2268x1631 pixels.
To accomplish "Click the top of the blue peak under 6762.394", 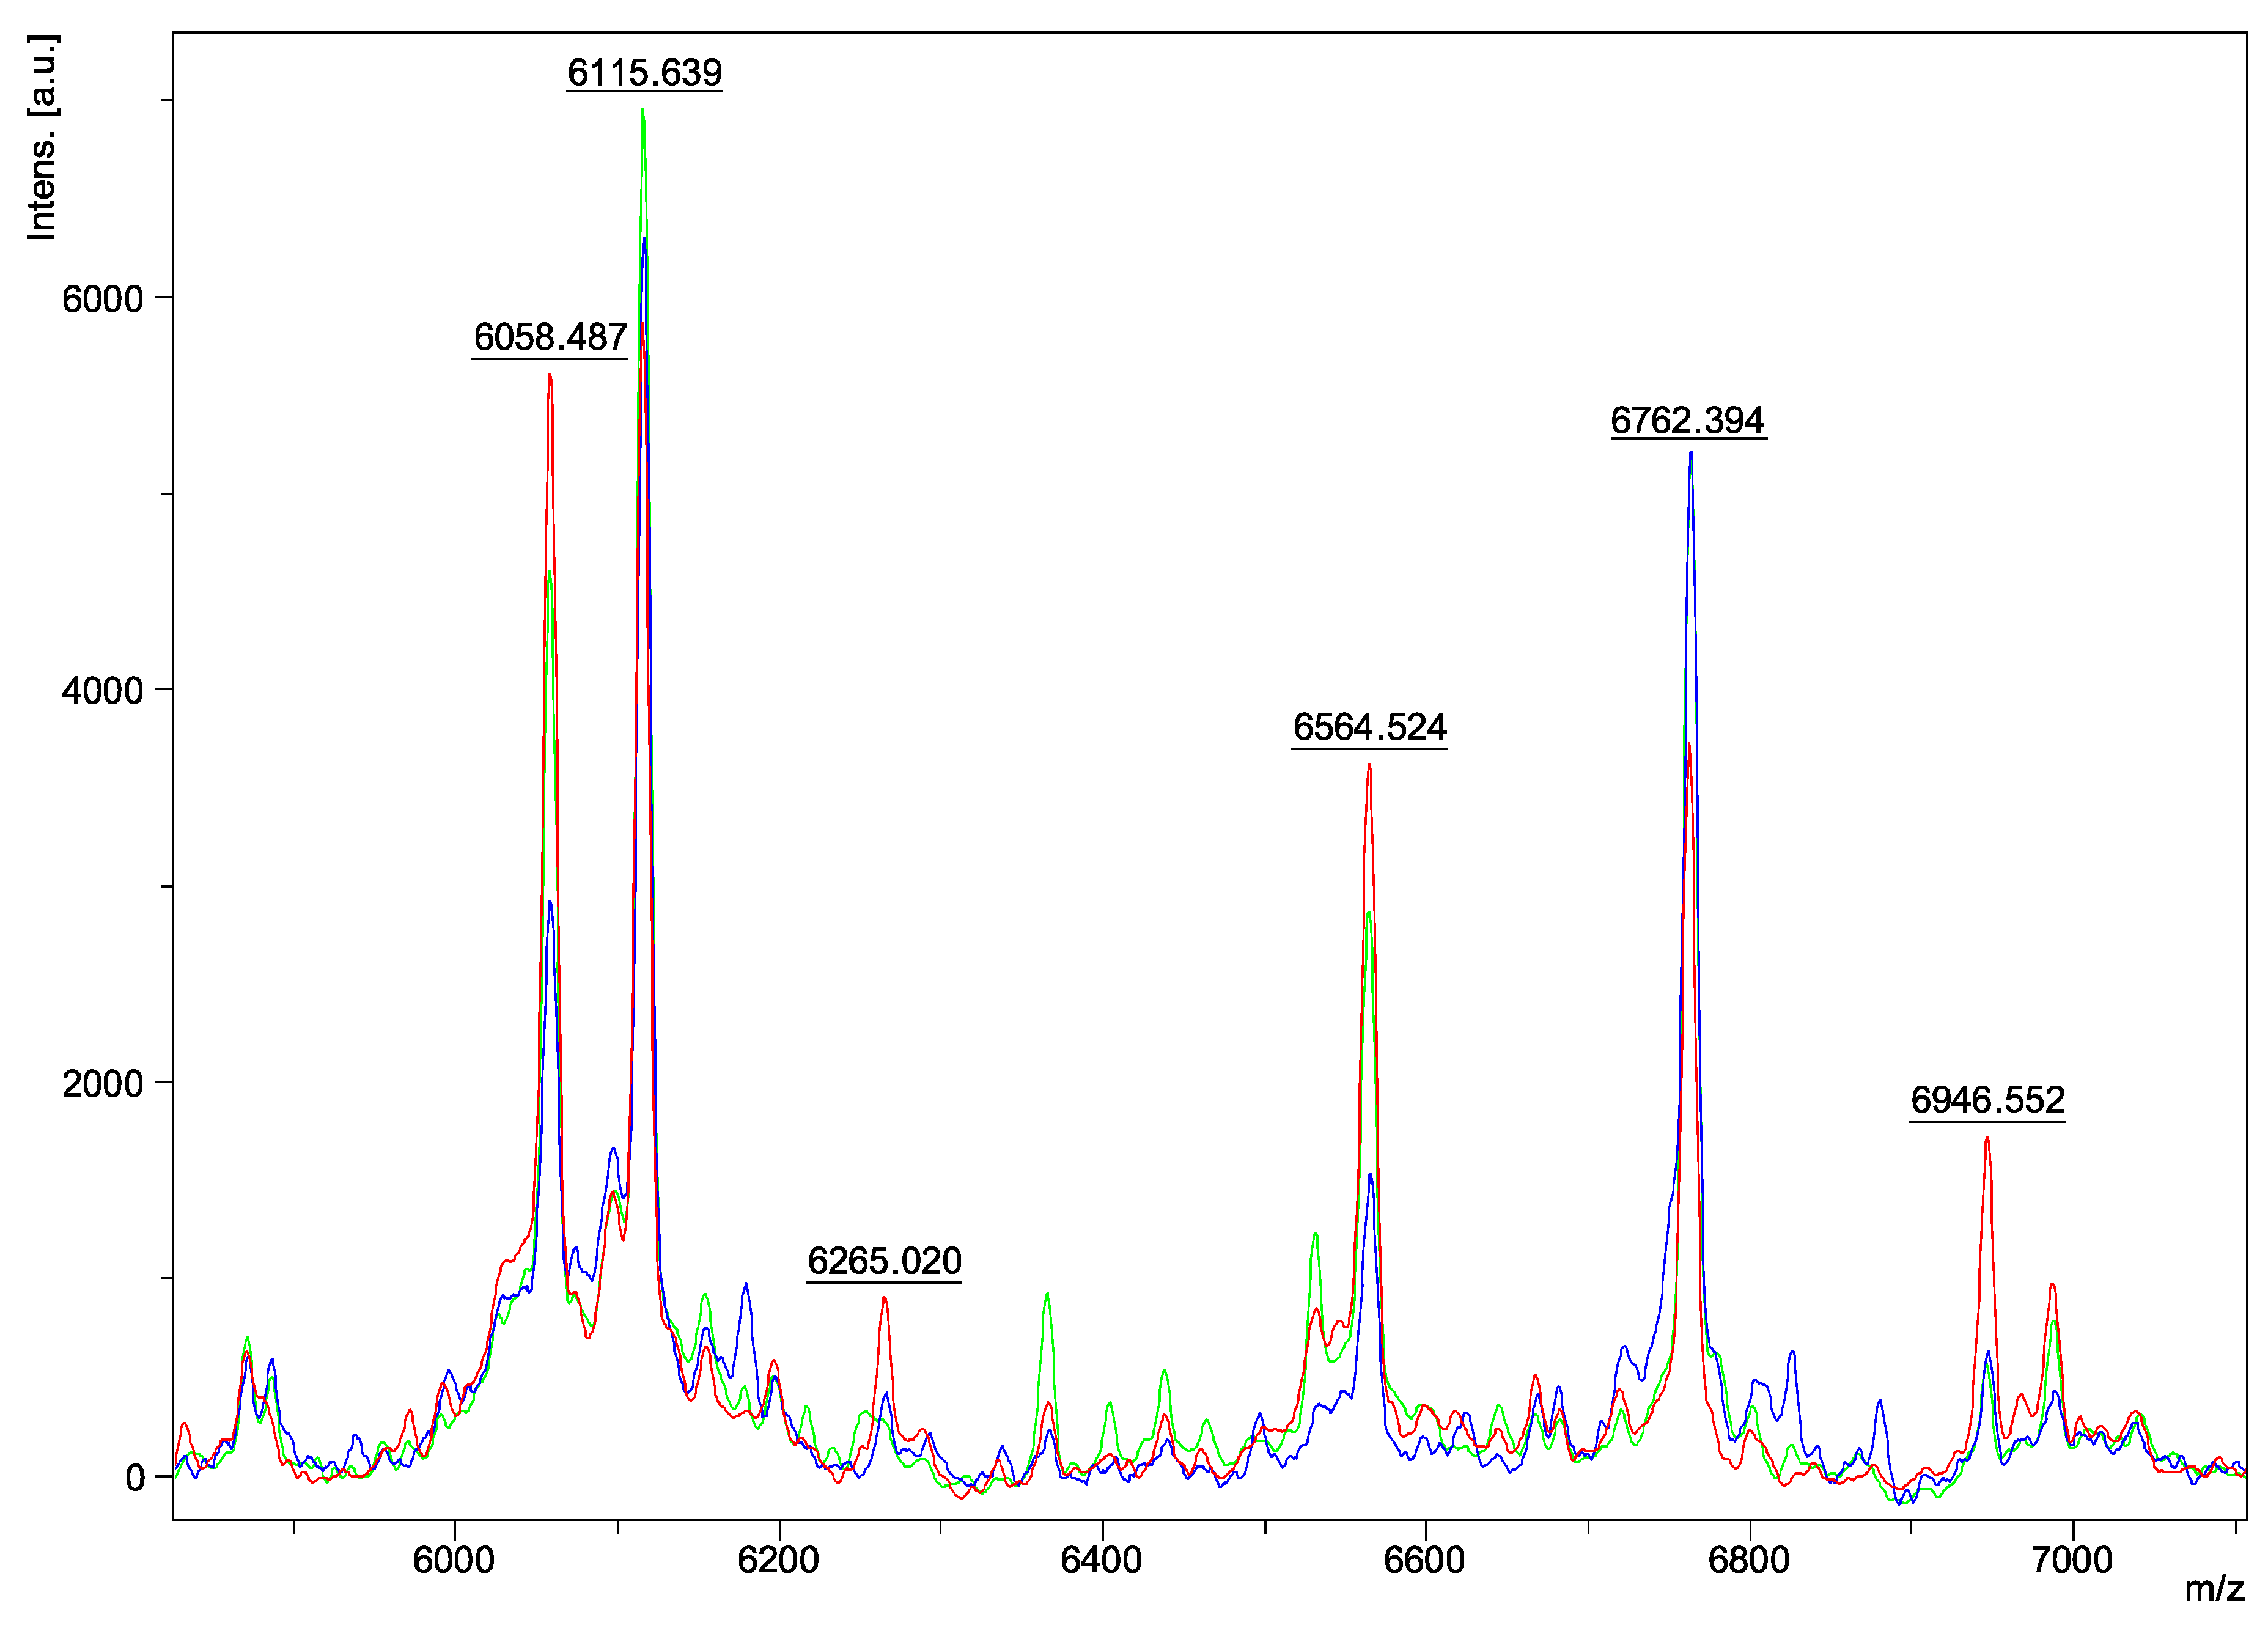I will tap(1691, 455).
